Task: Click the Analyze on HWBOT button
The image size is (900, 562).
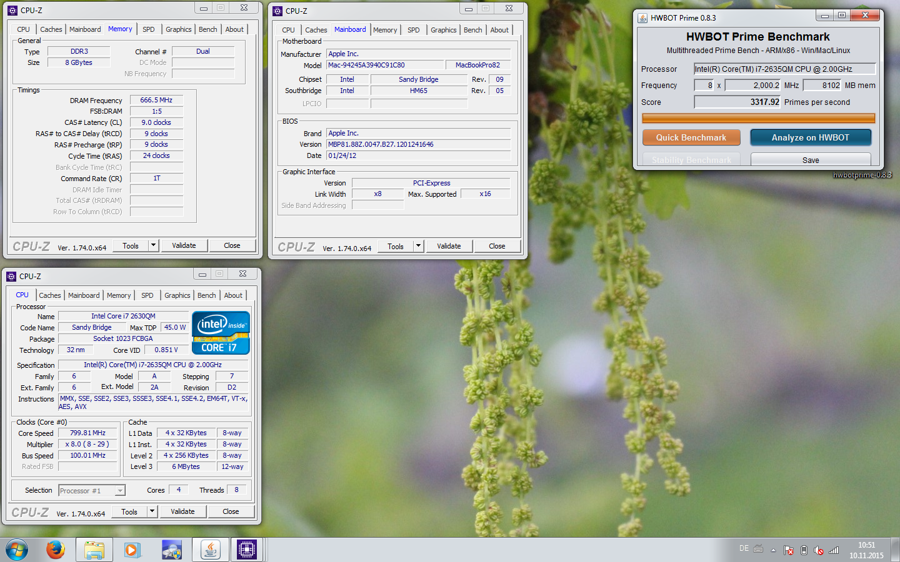Action: (x=811, y=137)
